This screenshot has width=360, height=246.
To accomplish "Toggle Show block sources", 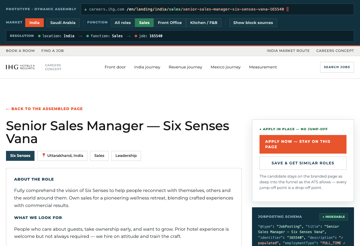I will [253, 23].
